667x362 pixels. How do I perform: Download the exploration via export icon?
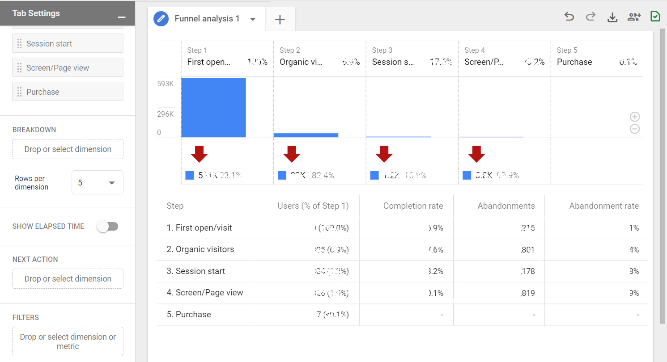coord(612,17)
